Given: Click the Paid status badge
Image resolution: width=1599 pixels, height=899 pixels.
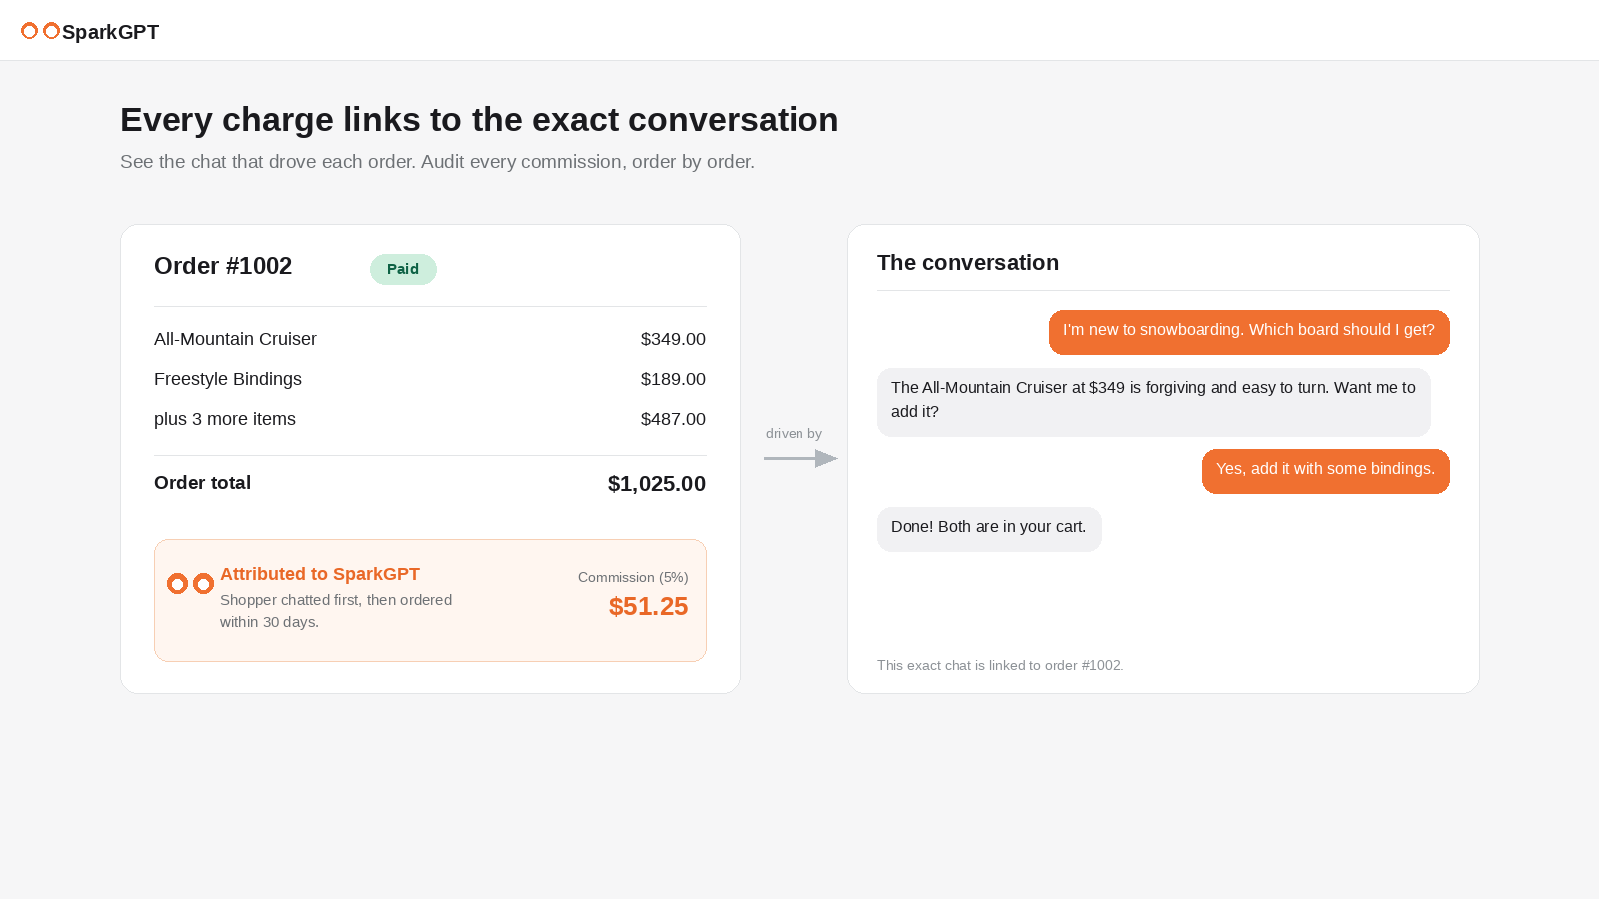Looking at the screenshot, I should tap(403, 269).
